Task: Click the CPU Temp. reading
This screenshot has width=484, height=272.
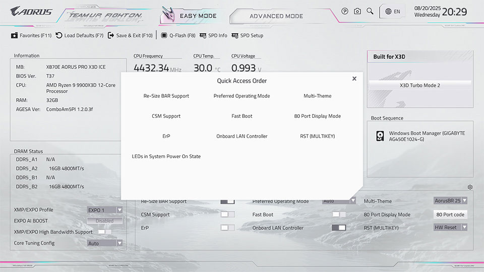Action: 207,67
